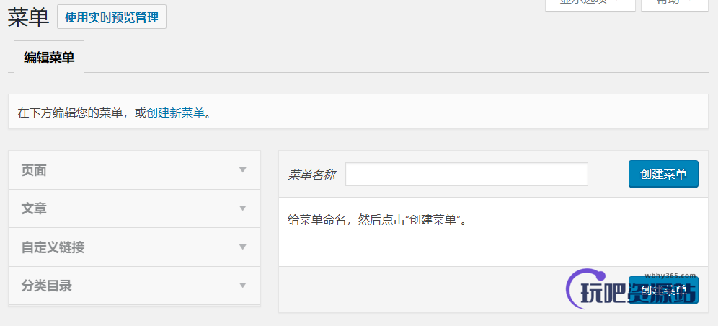Click the 使用实时预览管理 button
This screenshot has width=718, height=326.
111,17
